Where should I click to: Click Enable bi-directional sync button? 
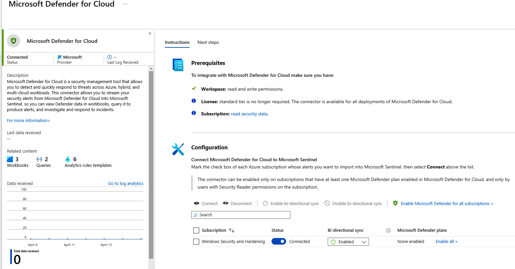tap(291, 203)
